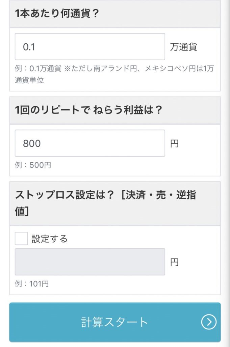Click the 例：101円 hint text
The width and height of the screenshot is (230, 347).
click(32, 284)
